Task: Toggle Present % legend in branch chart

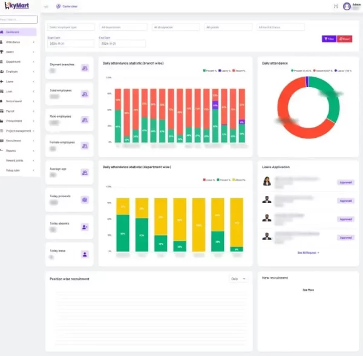Action: (x=209, y=71)
